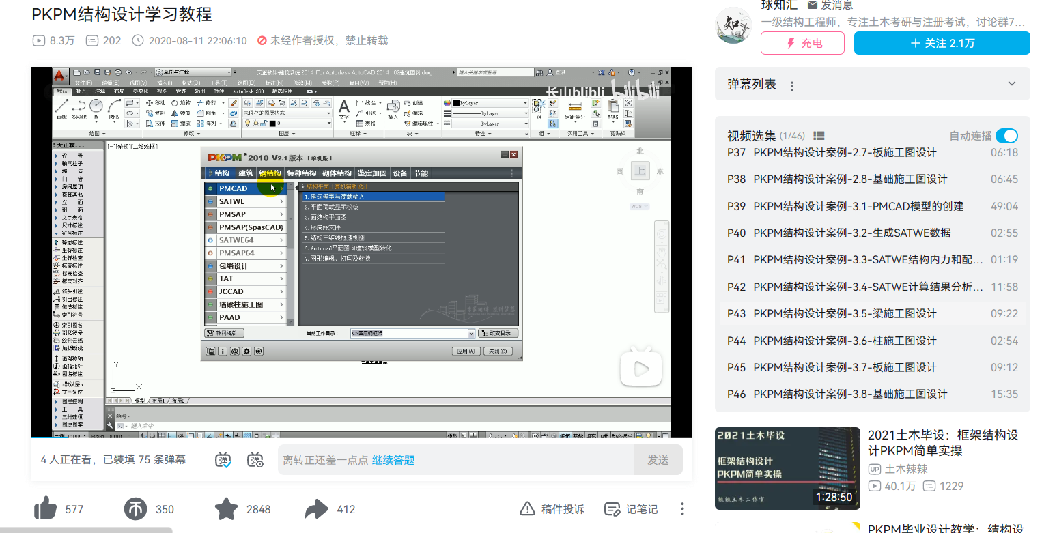Open the more options three-dot menu
This screenshot has height=533, width=1057.
click(682, 509)
